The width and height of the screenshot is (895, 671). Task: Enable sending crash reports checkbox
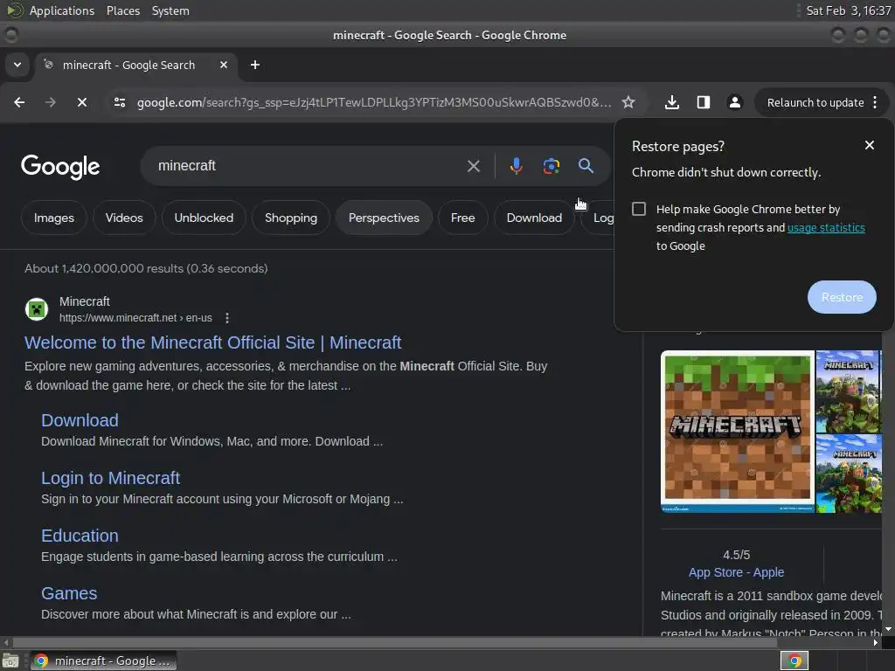click(x=639, y=209)
